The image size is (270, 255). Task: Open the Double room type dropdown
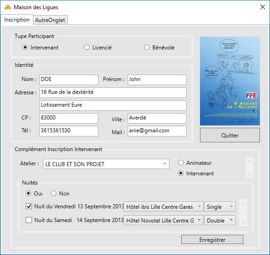pos(220,220)
